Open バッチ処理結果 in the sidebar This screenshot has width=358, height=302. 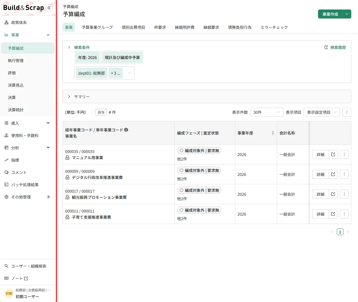tap(28, 185)
